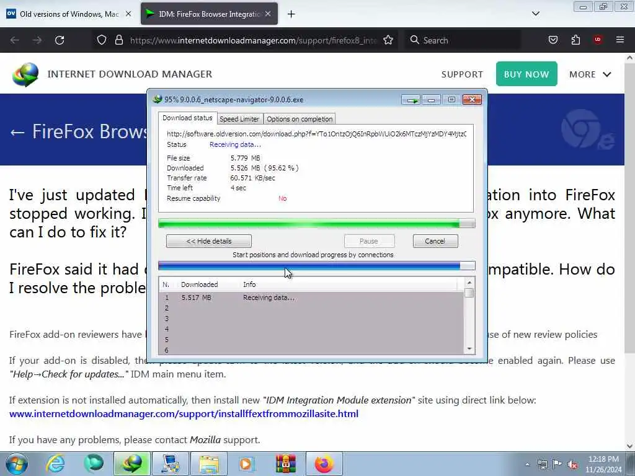Click the connections list scroll up arrow
Image resolution: width=635 pixels, height=476 pixels.
[x=469, y=283]
